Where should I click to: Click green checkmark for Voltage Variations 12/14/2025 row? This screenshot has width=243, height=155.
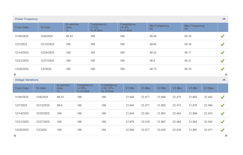coord(222,113)
